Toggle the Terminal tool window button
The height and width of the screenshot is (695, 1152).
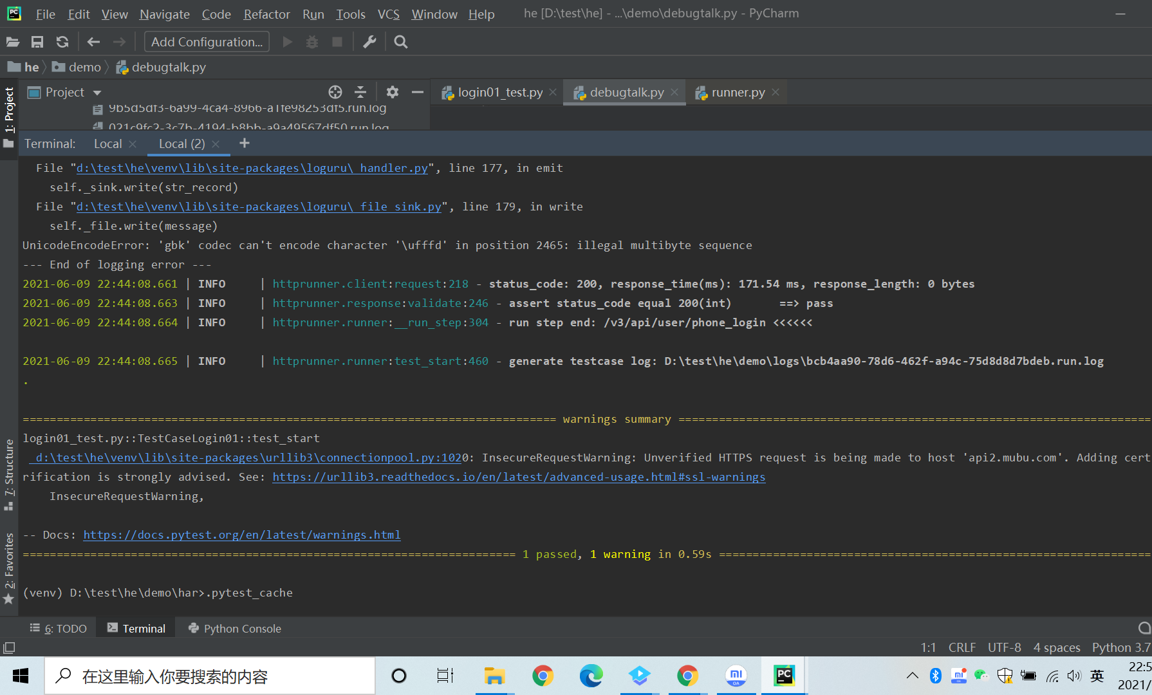pyautogui.click(x=136, y=629)
